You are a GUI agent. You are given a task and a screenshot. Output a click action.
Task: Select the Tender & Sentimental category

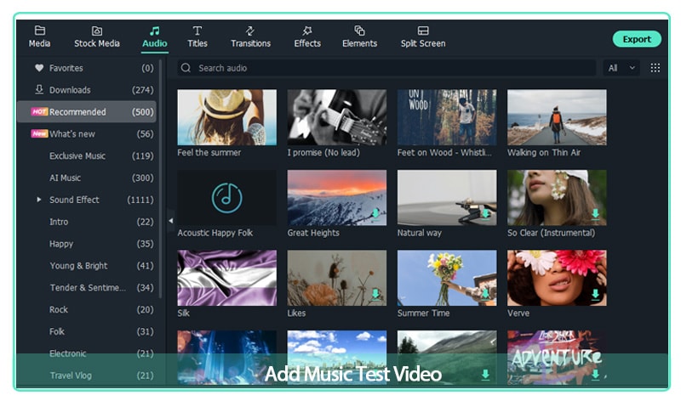click(x=87, y=287)
